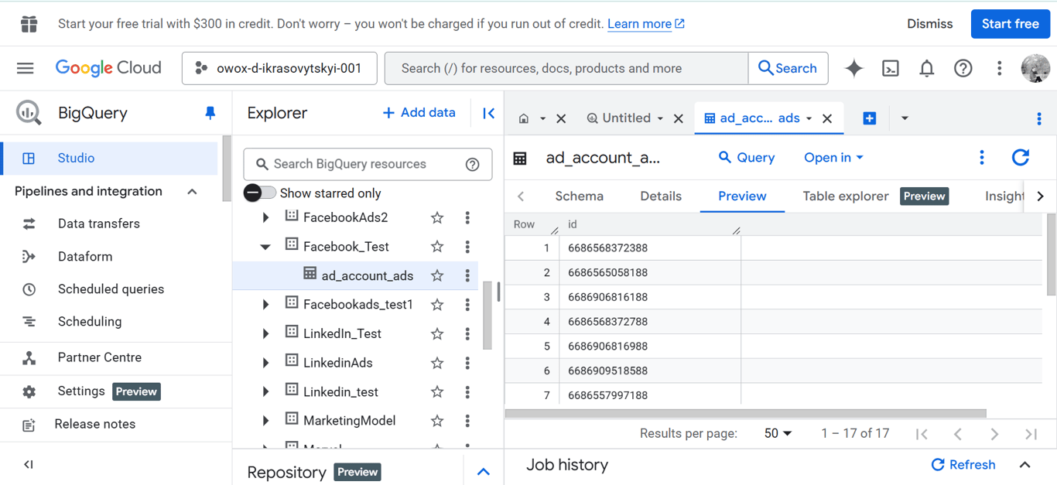This screenshot has height=485, width=1057.
Task: Focus the top resource search box
Action: [566, 68]
